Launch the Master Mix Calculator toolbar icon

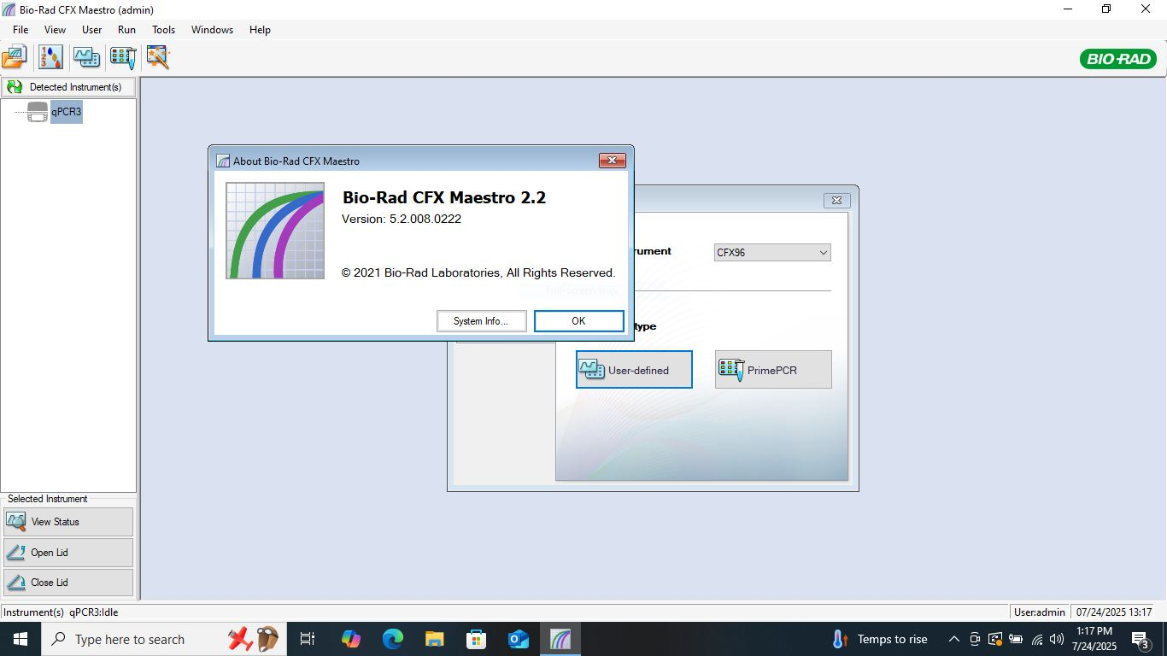pos(50,57)
